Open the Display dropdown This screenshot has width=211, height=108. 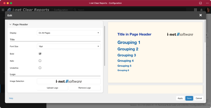pyautogui.click(x=69, y=33)
